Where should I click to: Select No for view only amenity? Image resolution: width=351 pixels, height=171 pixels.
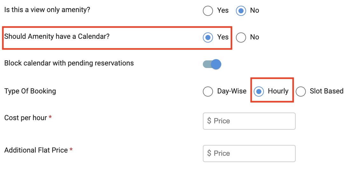(241, 11)
